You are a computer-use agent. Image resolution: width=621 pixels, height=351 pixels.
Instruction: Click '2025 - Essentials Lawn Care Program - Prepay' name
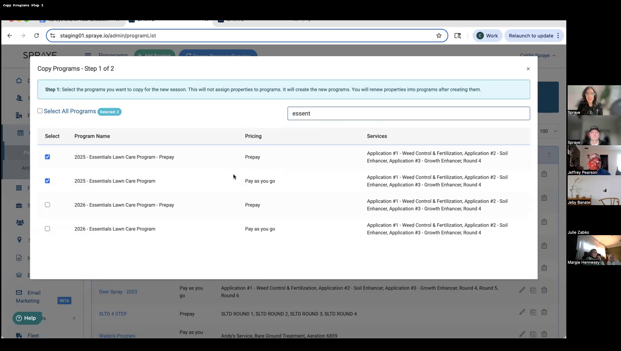pyautogui.click(x=124, y=157)
